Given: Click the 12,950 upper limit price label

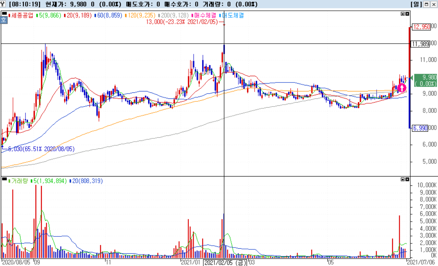Looking at the screenshot, I should point(421,27).
